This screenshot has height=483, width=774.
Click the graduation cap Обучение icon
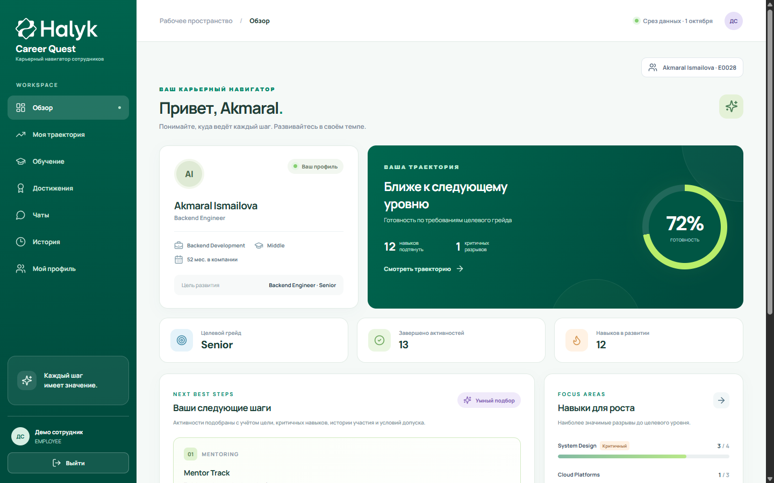20,161
